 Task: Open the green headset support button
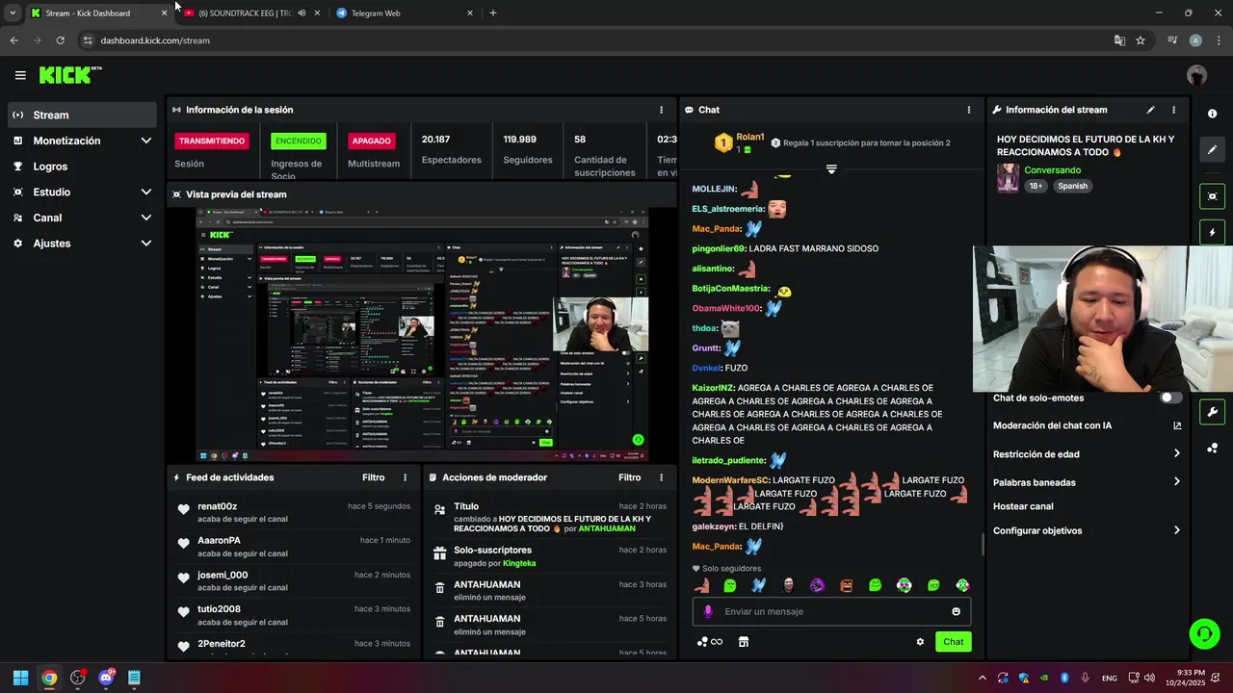coord(1204,633)
